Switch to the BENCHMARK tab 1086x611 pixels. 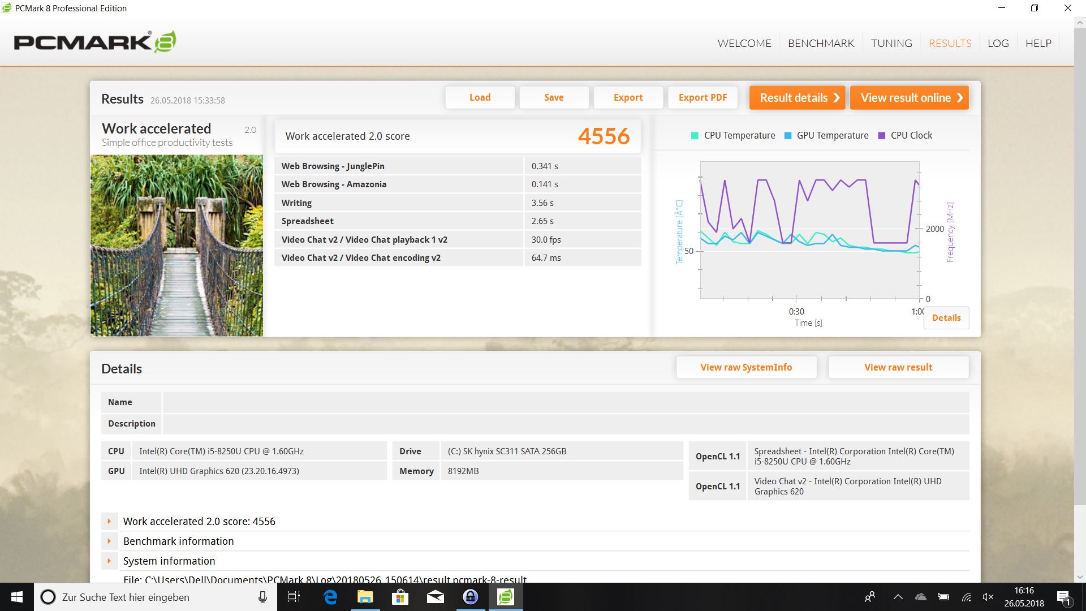pos(821,44)
